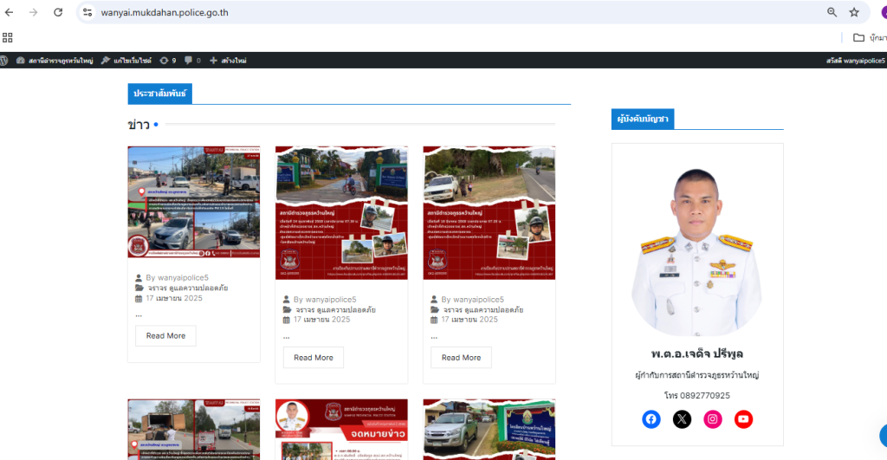Reload the page with the refresh icon
887x460 pixels.
(58, 12)
